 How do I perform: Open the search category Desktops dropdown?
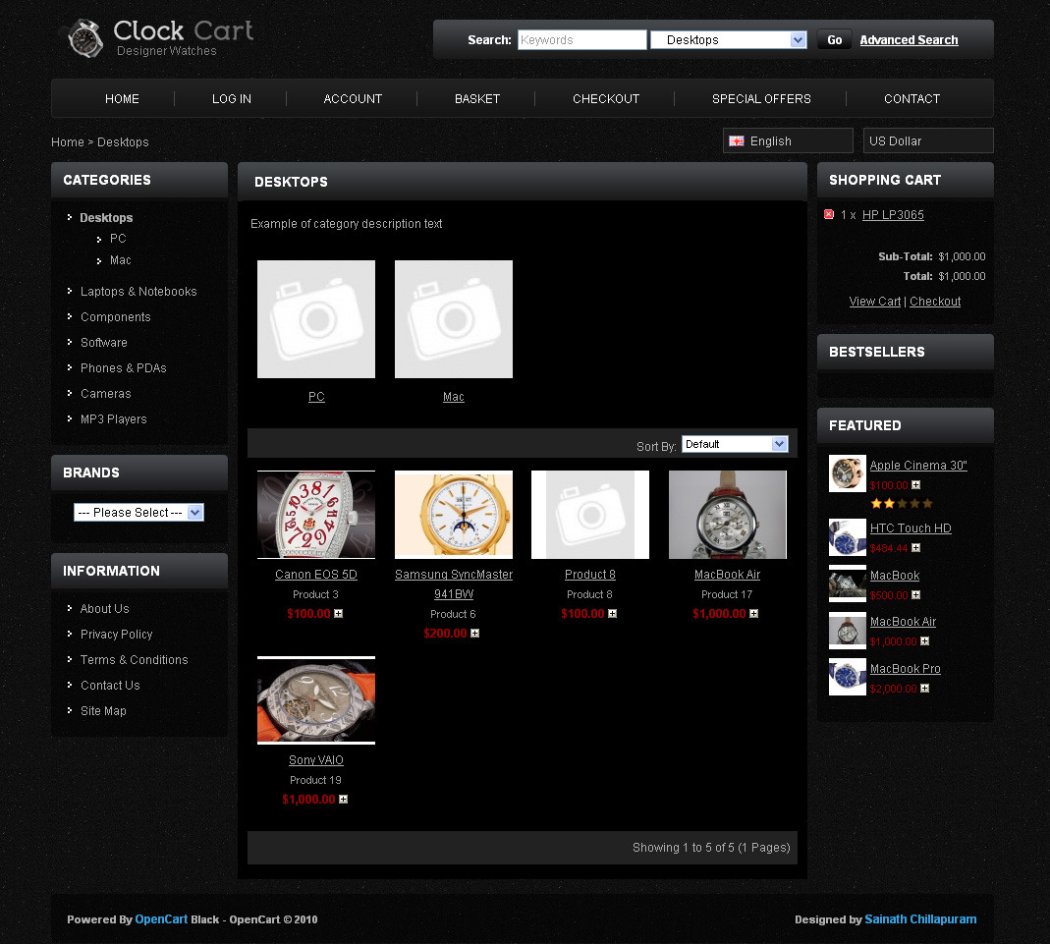pyautogui.click(x=729, y=40)
